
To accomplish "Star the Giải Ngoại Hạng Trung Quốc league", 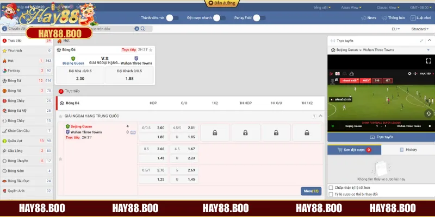I will [x=60, y=116].
